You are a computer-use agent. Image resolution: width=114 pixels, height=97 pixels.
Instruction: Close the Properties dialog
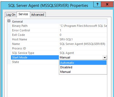(x=107, y=4)
